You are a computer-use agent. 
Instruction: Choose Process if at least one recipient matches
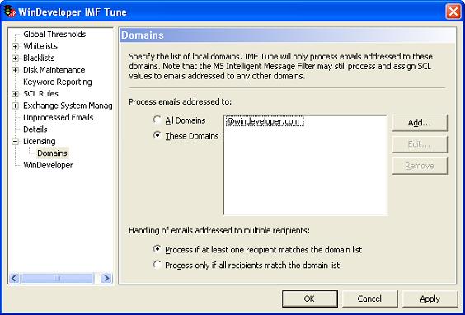coord(157,249)
